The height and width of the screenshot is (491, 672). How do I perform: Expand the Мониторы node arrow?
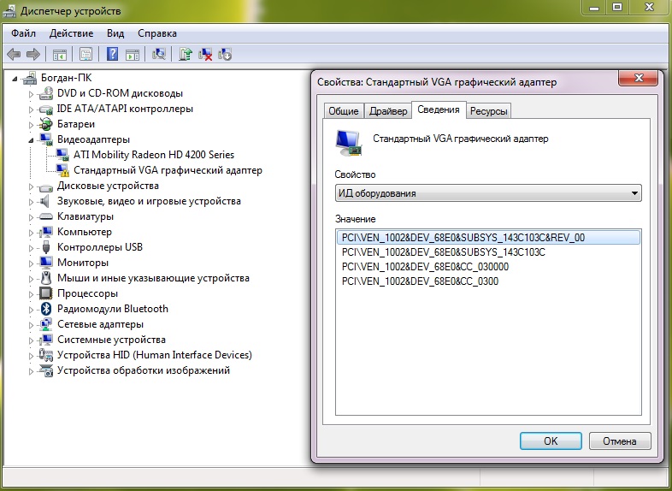[31, 263]
